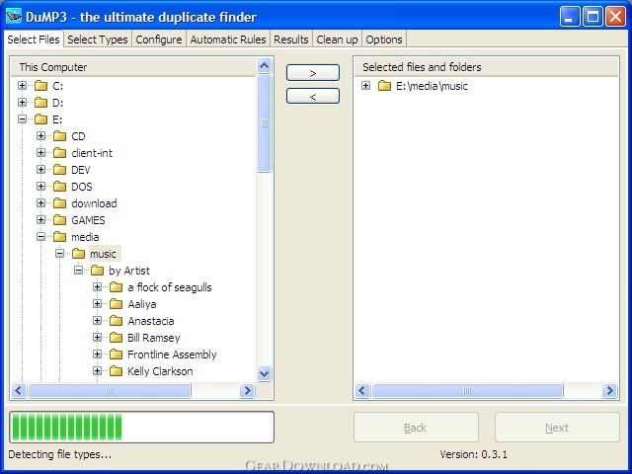
Task: Expand the C: drive node
Action: tap(22, 86)
